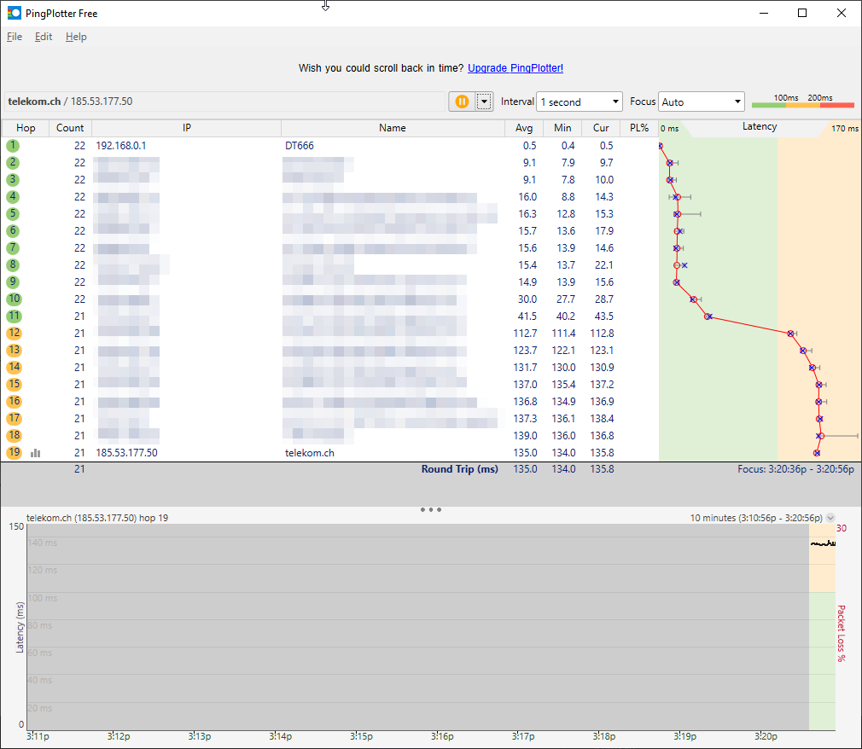
Task: Click the Round Trip (ms) summary label
Action: 459,469
